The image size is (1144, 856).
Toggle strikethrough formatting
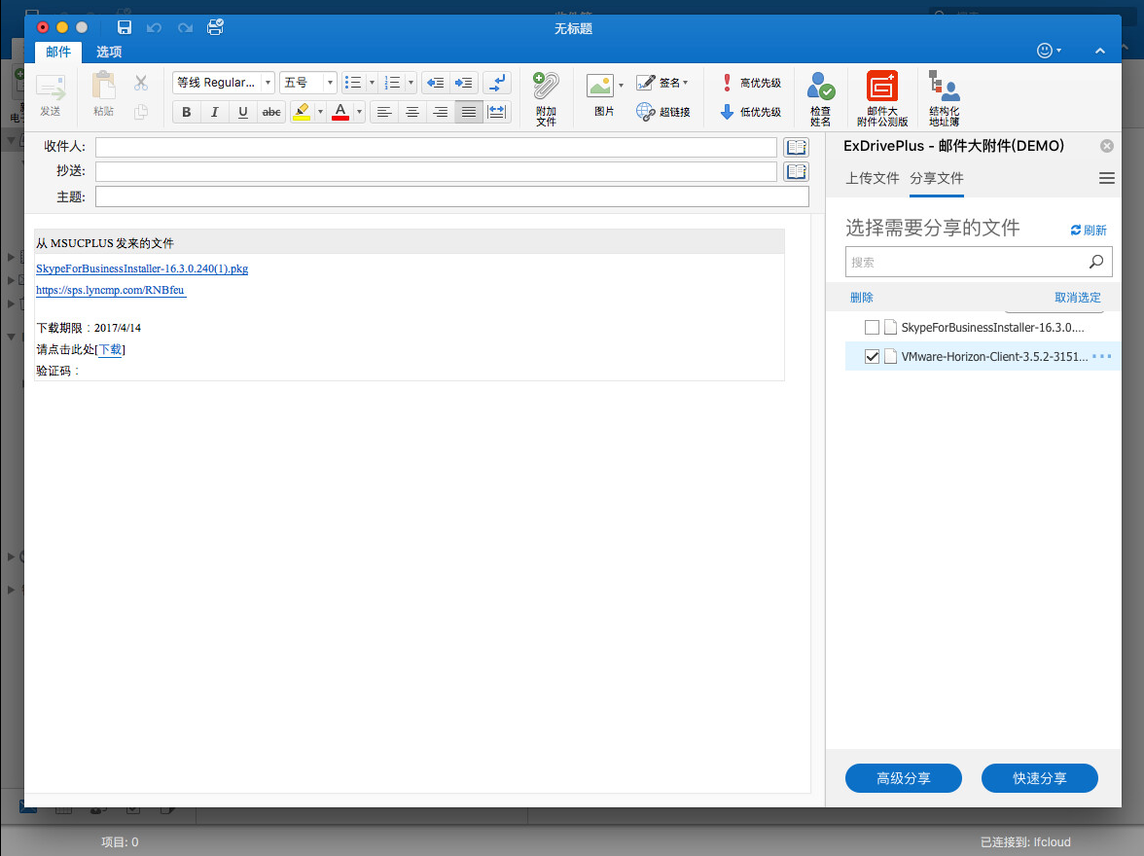[271, 112]
